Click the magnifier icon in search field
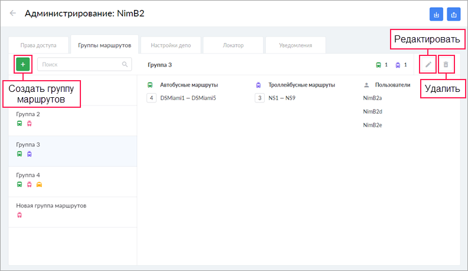Screen dimensions: 468x271 (x=125, y=64)
